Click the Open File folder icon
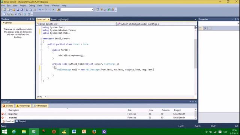 pyautogui.click(x=14, y=10)
